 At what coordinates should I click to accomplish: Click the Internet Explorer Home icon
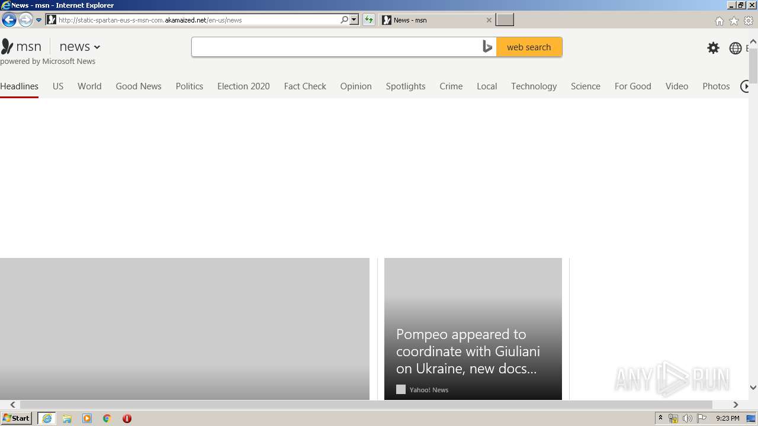[x=719, y=21]
